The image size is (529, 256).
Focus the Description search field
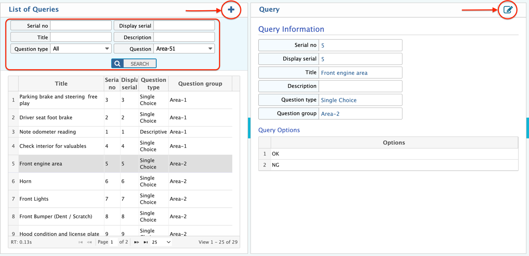[x=184, y=37]
